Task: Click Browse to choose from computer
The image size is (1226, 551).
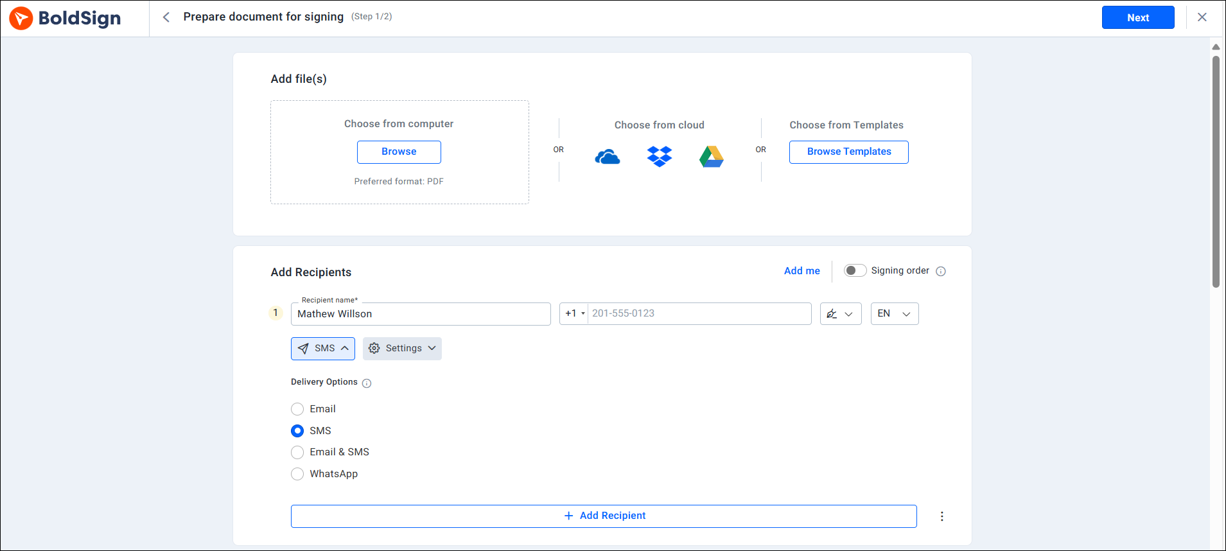Action: click(399, 152)
